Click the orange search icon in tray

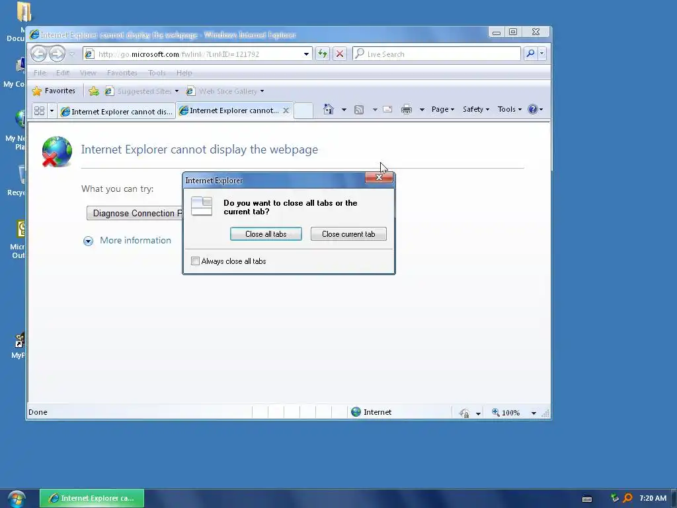click(628, 498)
